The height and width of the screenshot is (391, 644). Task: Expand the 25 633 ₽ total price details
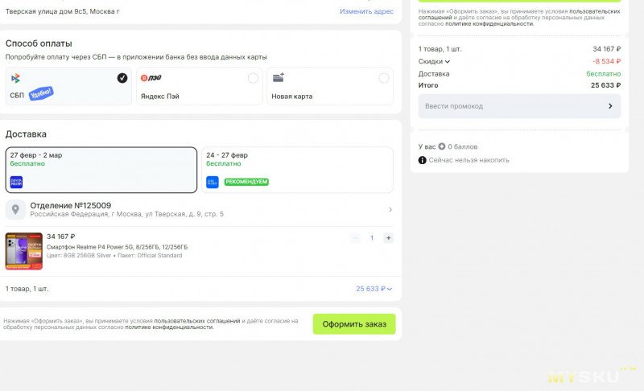click(374, 289)
